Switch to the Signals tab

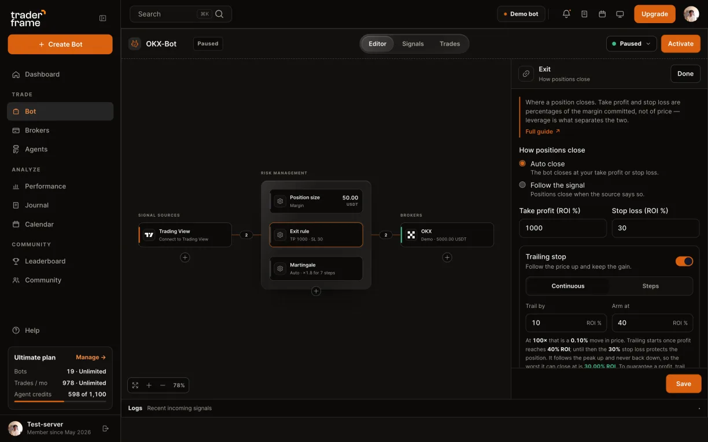(413, 44)
